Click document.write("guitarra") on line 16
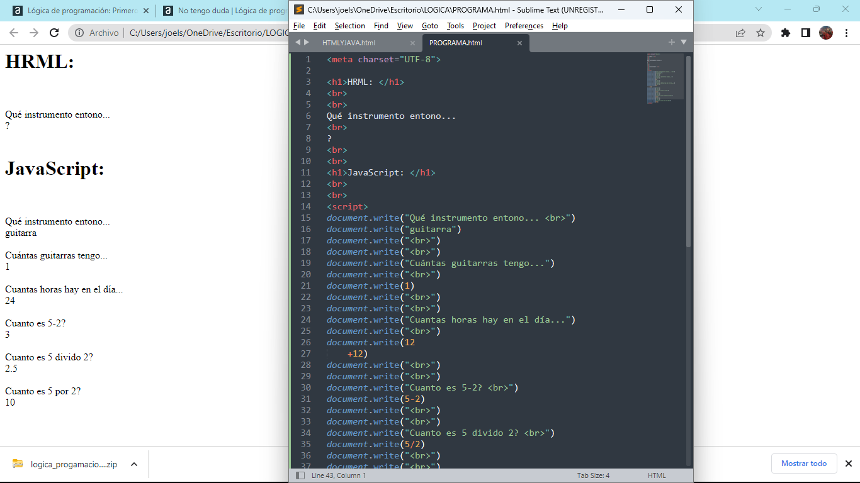Screen dimensions: 860x483 [x=394, y=229]
